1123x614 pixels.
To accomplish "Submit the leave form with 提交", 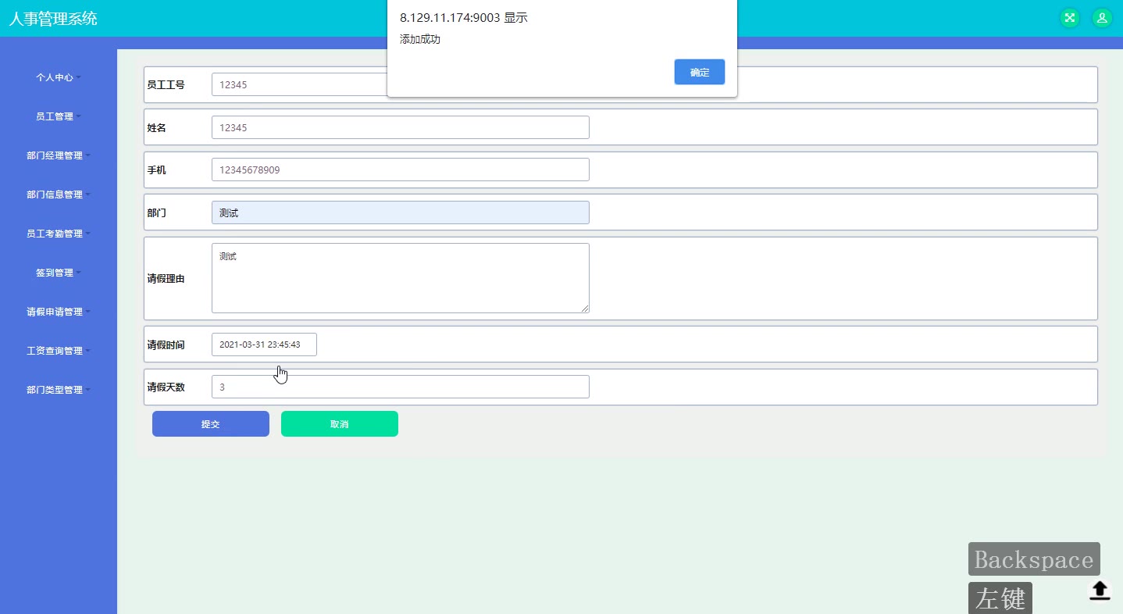I will (211, 424).
